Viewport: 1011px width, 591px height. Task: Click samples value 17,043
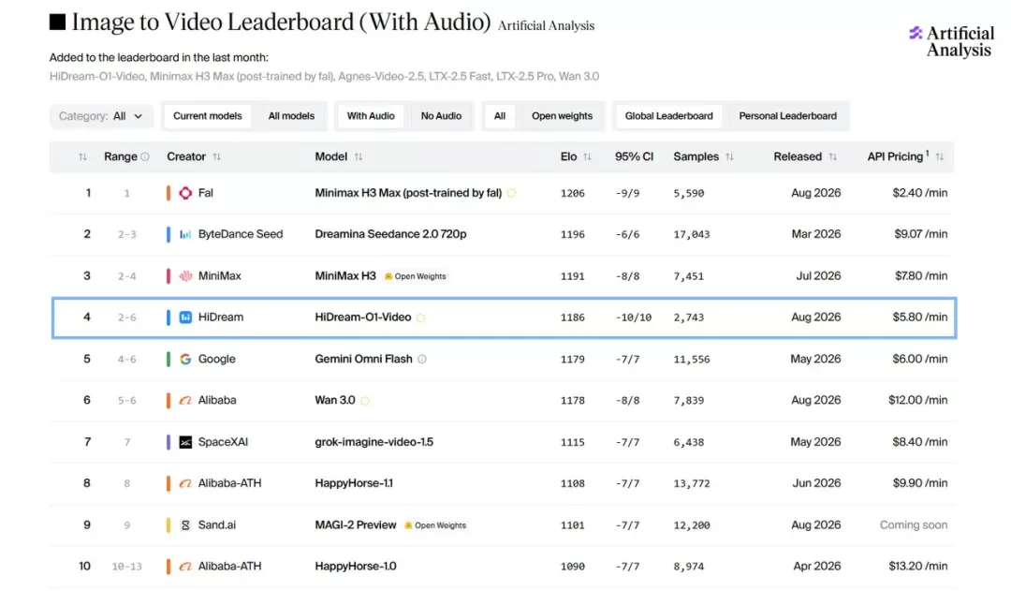[691, 234]
